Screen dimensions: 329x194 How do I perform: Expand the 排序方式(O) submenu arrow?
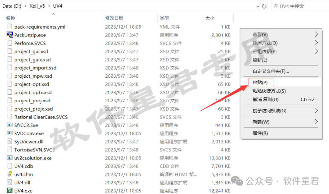coord(317,43)
